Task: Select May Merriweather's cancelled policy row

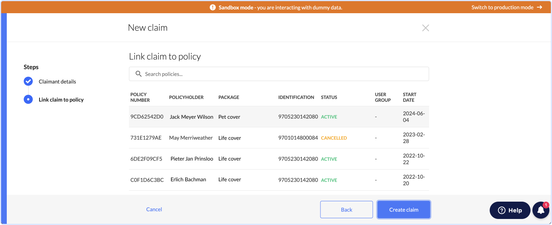Action: point(279,138)
